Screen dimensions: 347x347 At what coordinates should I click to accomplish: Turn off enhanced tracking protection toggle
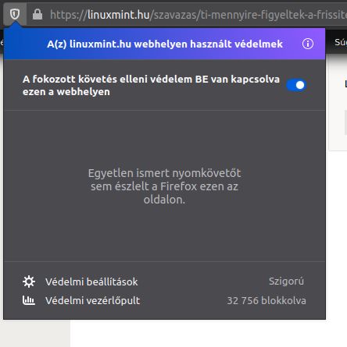click(x=296, y=85)
